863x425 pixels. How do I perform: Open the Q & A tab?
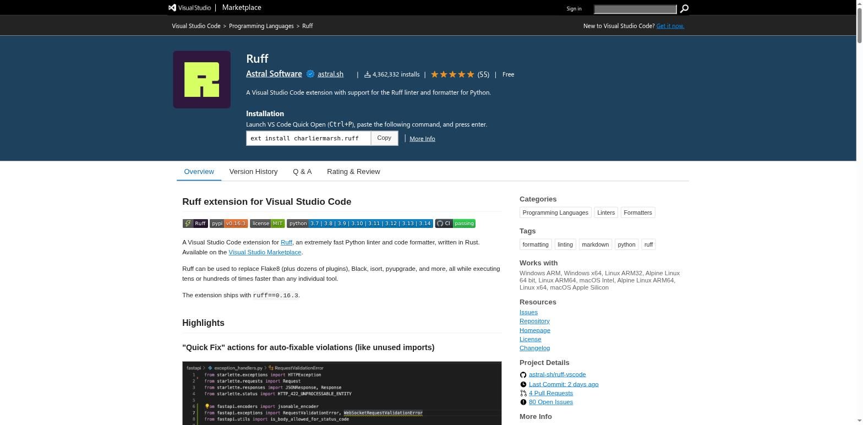302,172
